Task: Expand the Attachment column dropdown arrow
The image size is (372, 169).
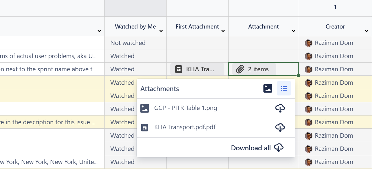Action: click(x=294, y=31)
